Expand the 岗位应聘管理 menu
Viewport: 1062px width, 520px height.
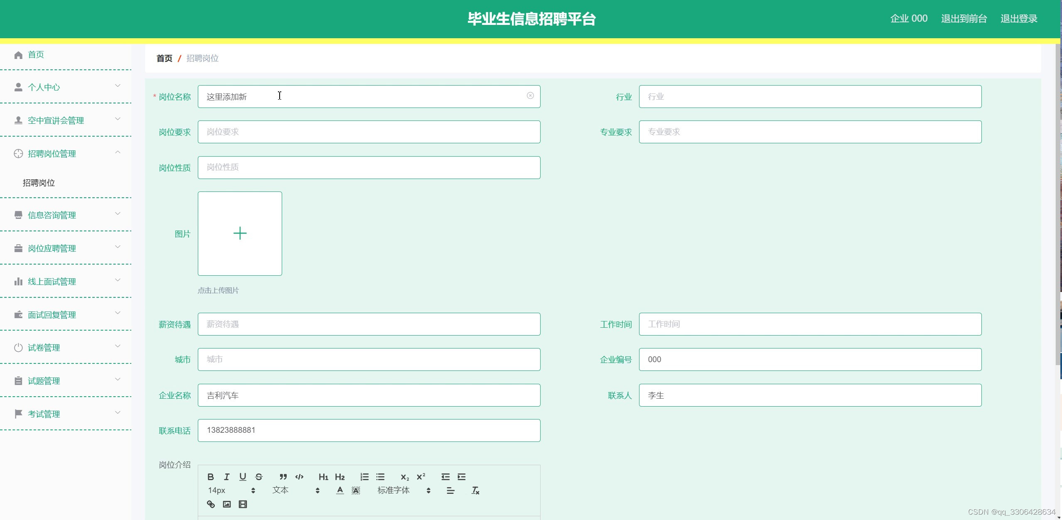click(66, 248)
